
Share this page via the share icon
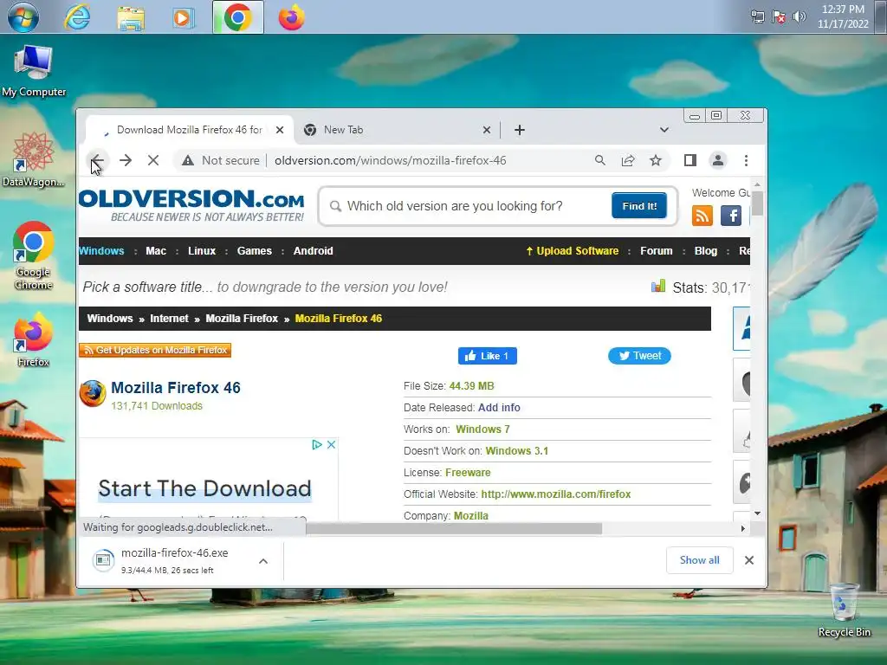(628, 160)
